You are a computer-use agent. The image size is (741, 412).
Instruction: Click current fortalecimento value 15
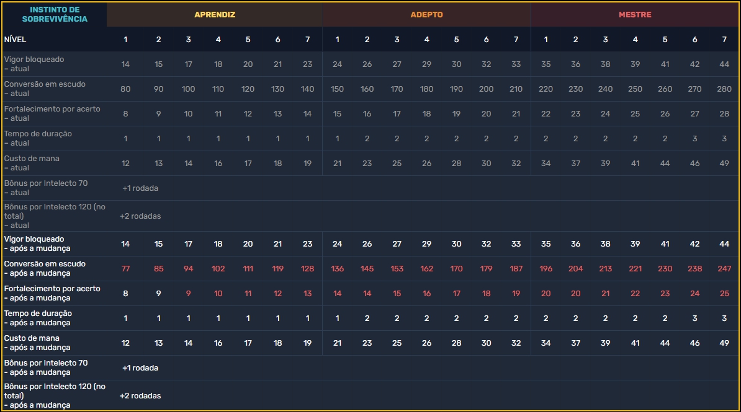click(337, 114)
